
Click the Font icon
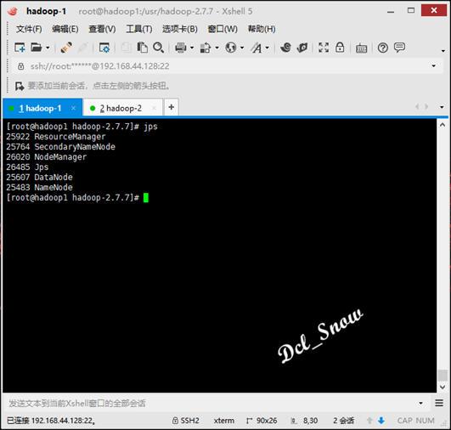click(x=257, y=48)
